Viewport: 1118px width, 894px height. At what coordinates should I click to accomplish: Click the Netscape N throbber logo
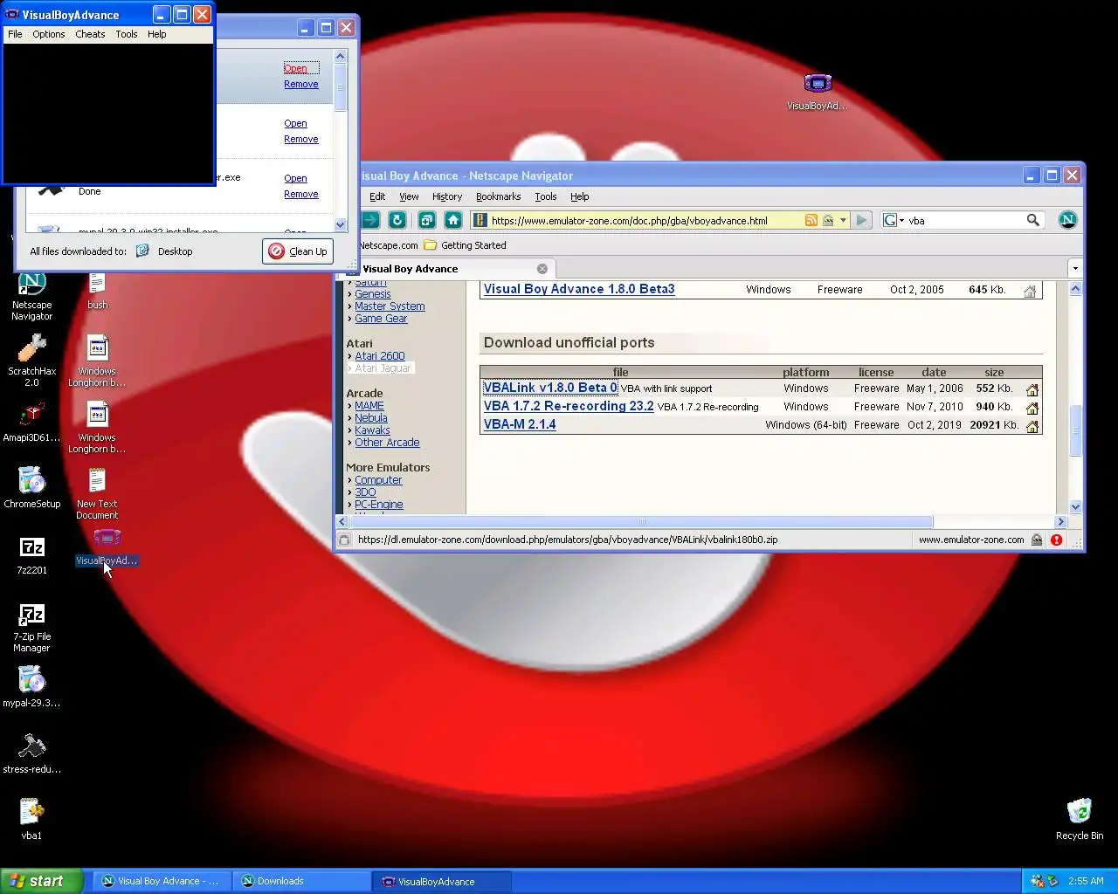(x=1067, y=220)
